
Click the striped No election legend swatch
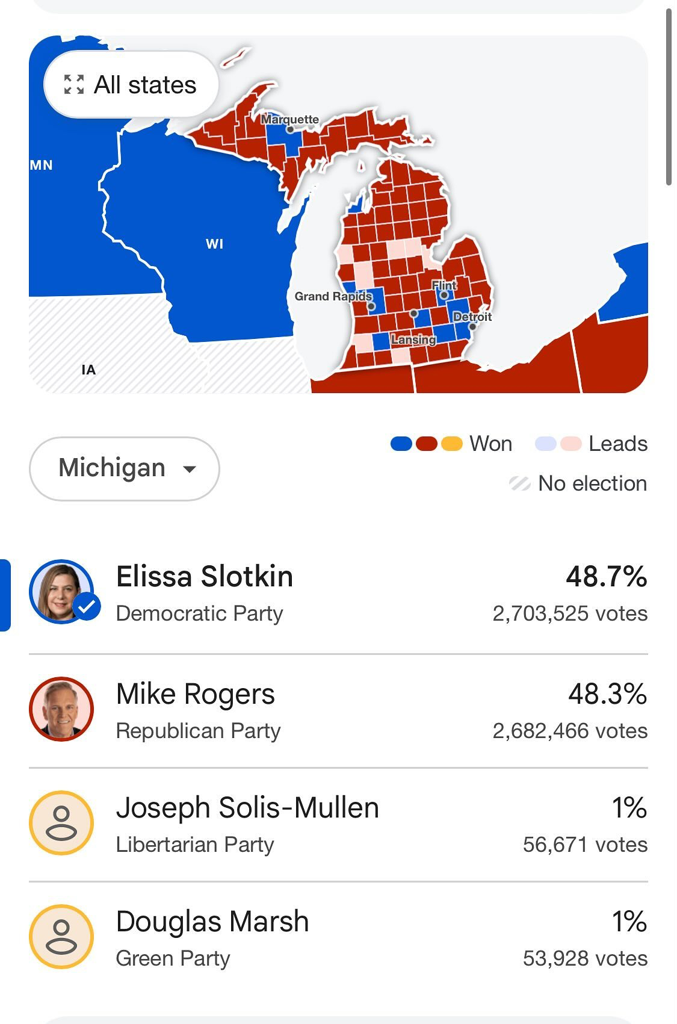[x=519, y=483]
